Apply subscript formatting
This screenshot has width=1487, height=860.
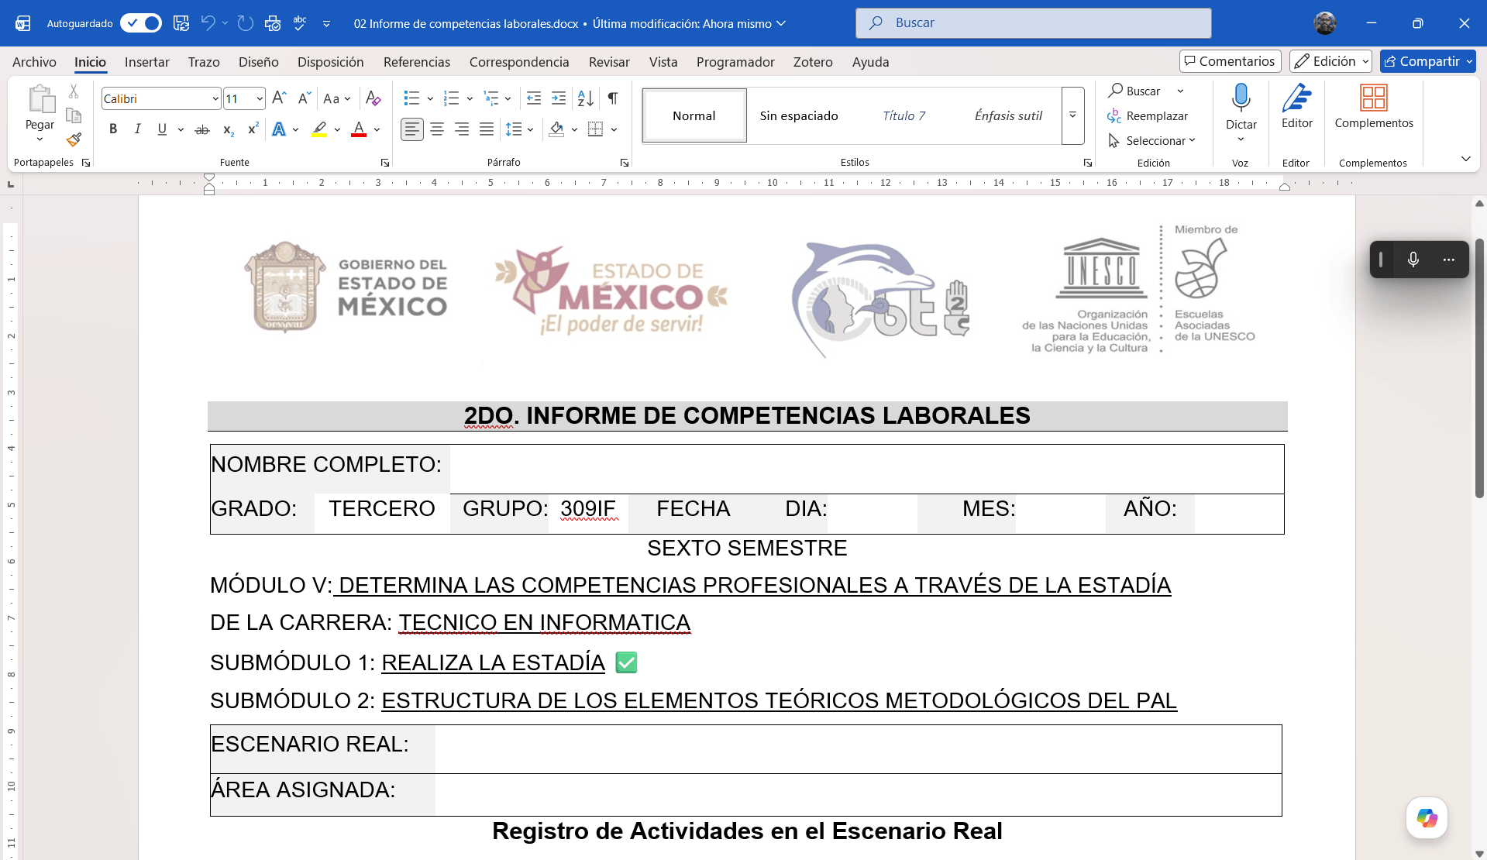tap(228, 129)
